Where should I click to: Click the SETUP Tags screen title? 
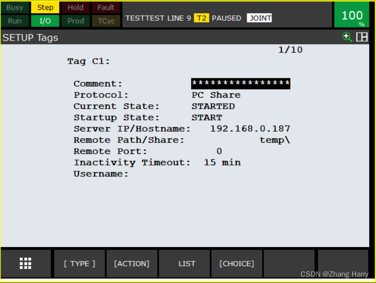coord(31,37)
